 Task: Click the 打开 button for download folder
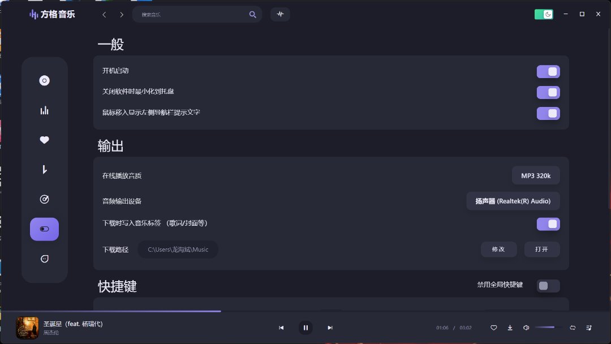[541, 250]
